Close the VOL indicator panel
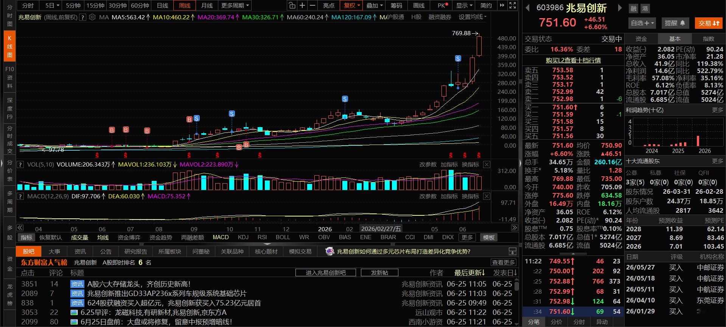This screenshot has height=327, width=726. point(487,165)
